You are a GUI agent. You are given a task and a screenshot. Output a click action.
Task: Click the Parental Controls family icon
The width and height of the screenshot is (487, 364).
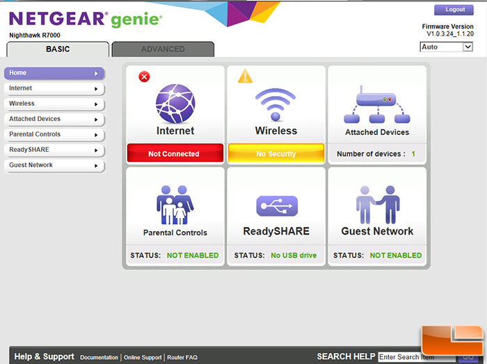[175, 205]
